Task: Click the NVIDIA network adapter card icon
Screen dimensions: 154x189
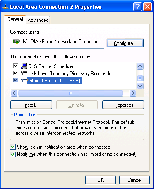Action: [x=16, y=42]
